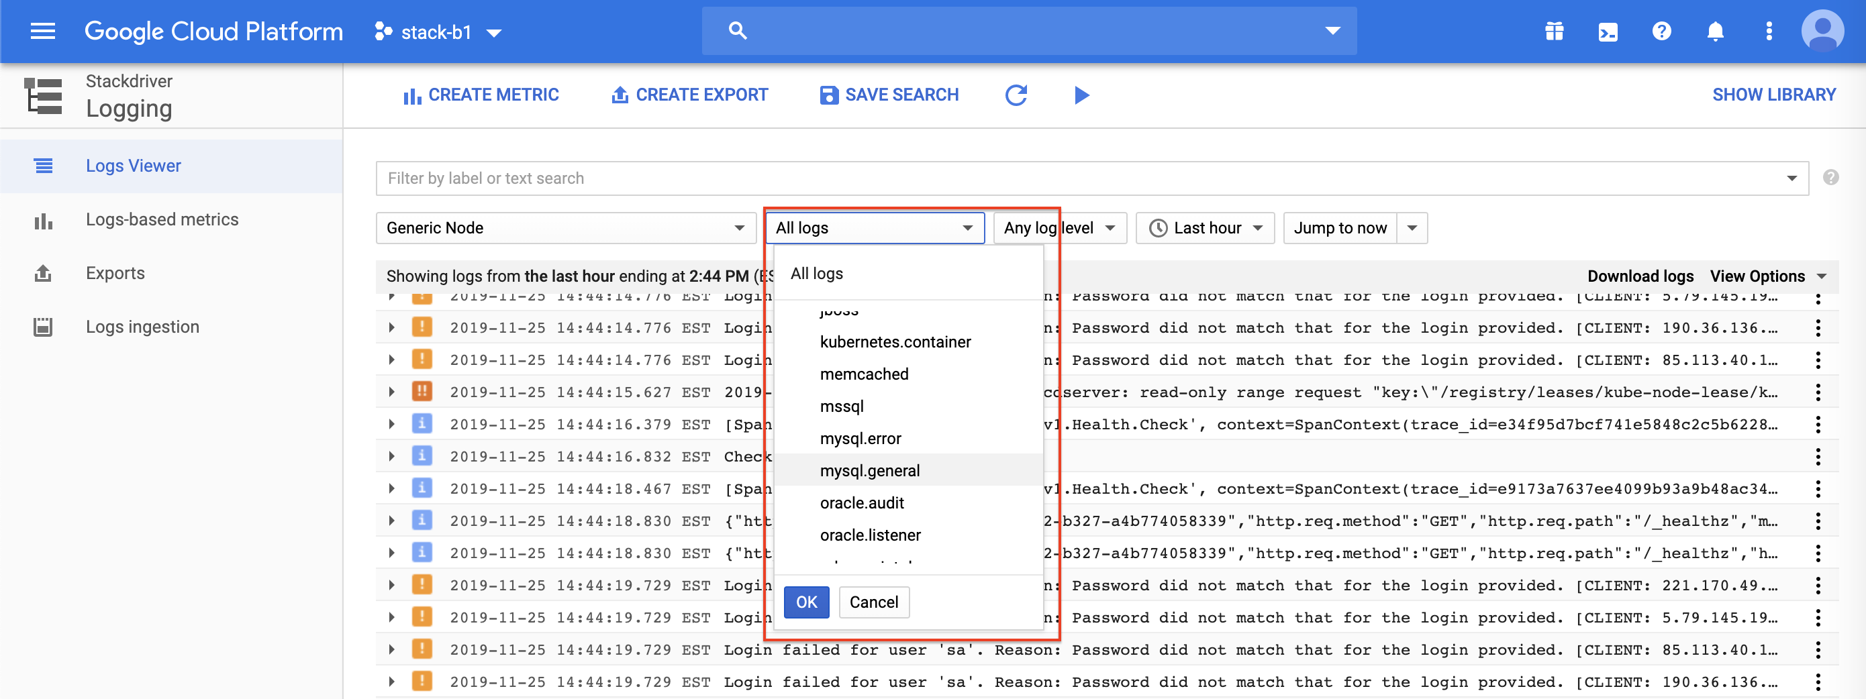Go to Exports page
Image resolution: width=1866 pixels, height=699 pixels.
click(171, 273)
